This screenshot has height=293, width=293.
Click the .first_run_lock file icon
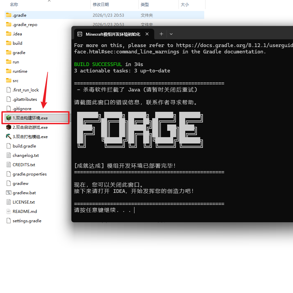tap(9, 90)
